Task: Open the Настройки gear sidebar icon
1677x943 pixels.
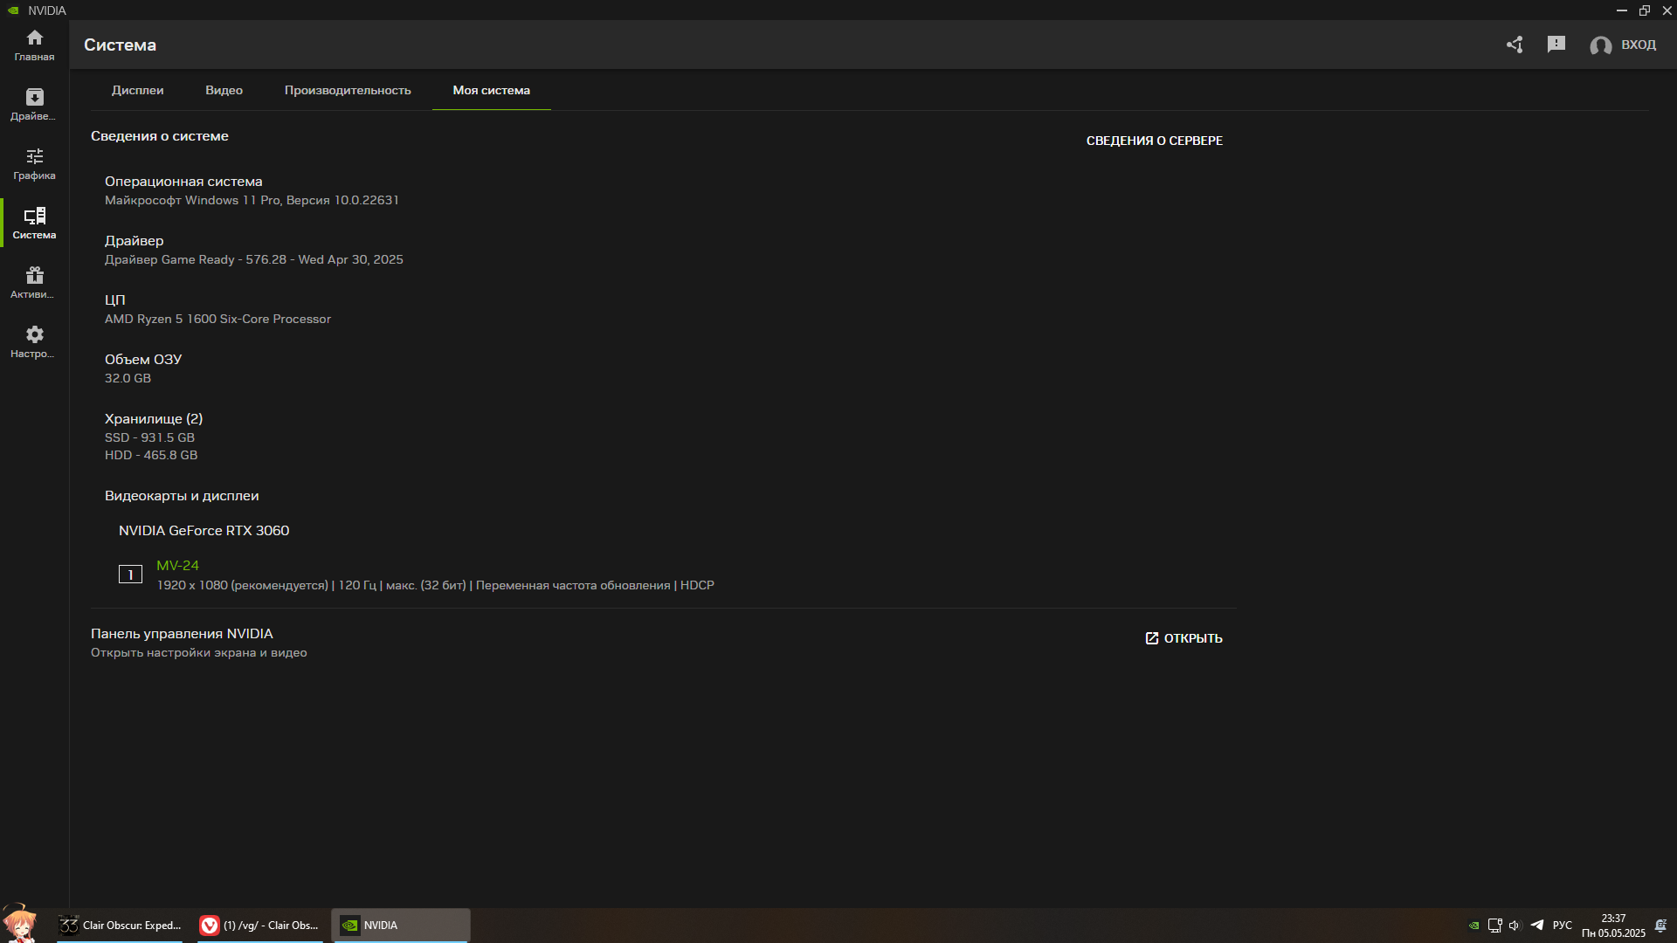Action: click(x=34, y=342)
